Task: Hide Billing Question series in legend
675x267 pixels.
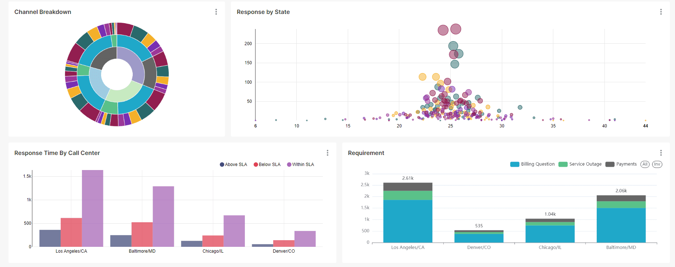Action: click(533, 164)
